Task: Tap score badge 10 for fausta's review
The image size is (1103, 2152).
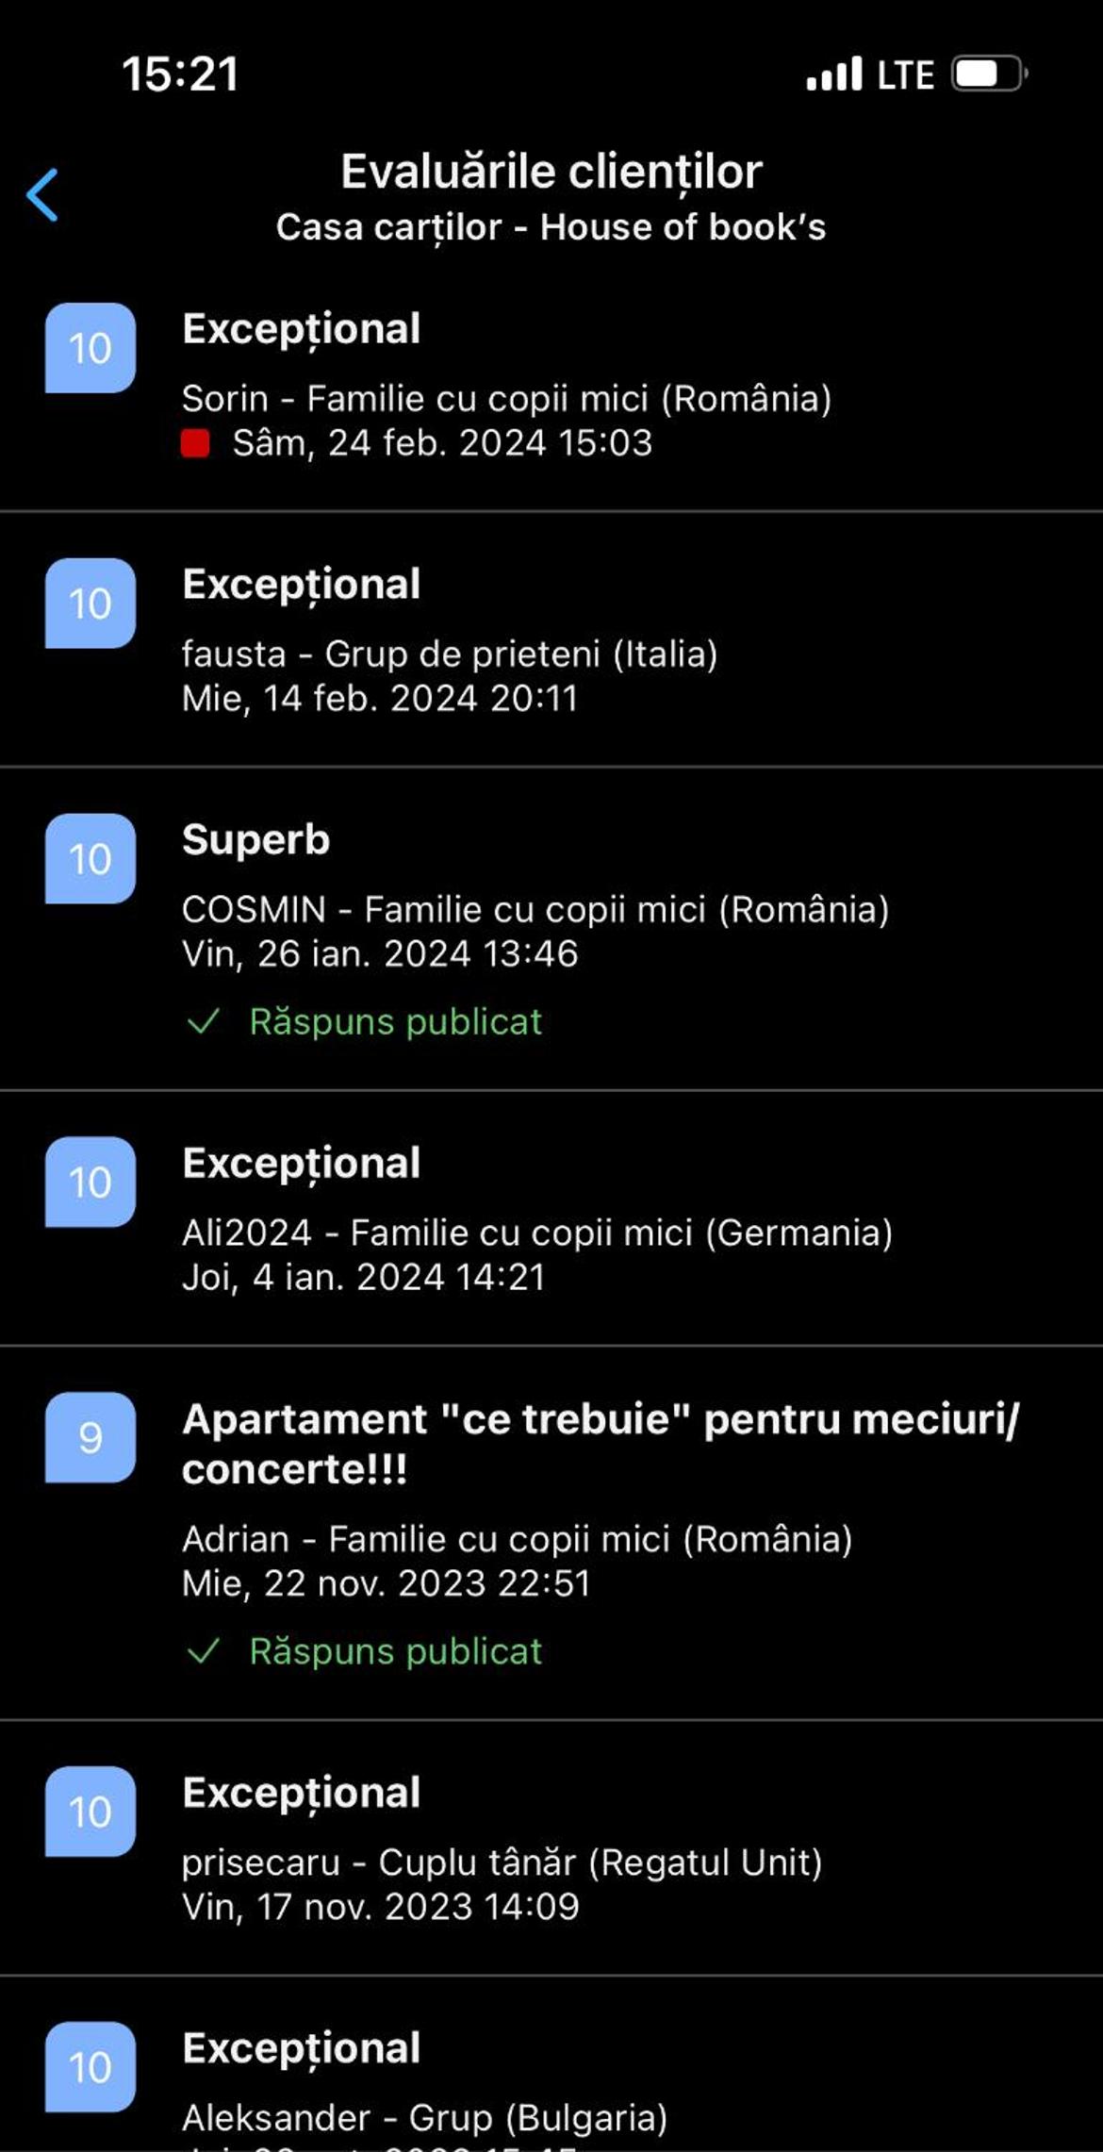Action: (x=91, y=604)
